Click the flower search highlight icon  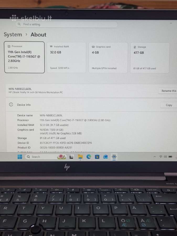click(62, 157)
